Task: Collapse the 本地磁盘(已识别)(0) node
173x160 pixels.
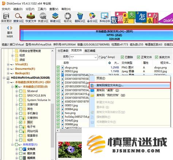Action: tap(12, 87)
